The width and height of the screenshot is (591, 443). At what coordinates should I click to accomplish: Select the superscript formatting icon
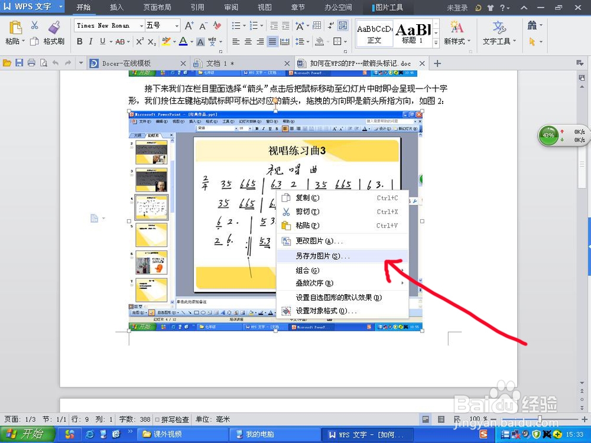[139, 40]
